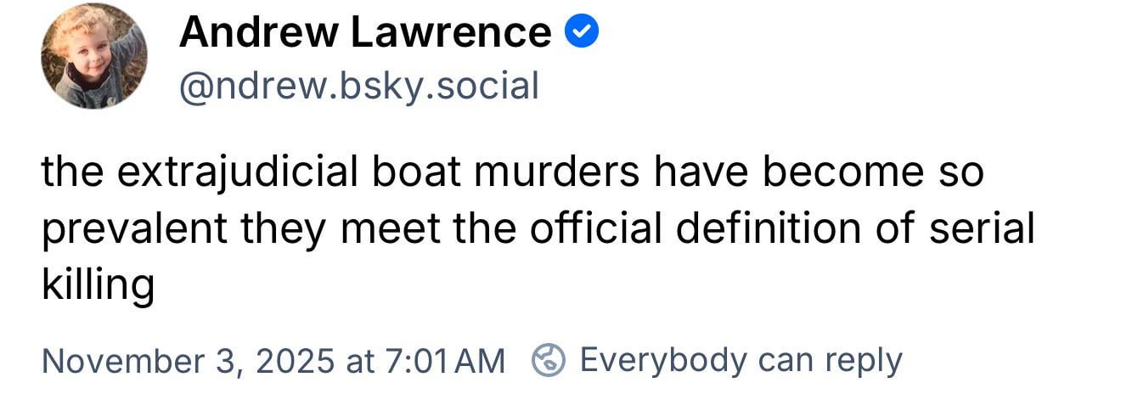
Task: Click the blue verified checkmark badge
Action: tap(583, 31)
